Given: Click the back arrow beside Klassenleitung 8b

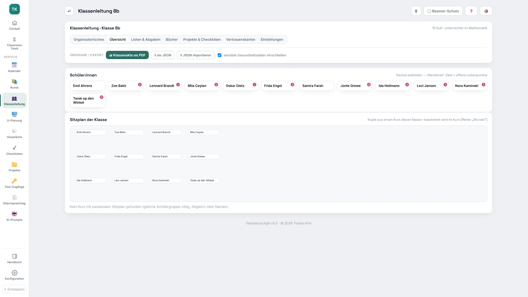Looking at the screenshot, I should (69, 11).
